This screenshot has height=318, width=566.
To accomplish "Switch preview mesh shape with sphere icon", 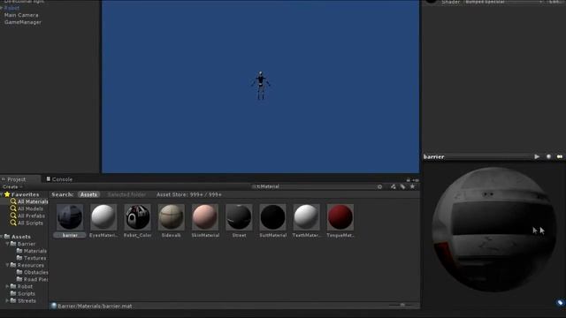I will [x=548, y=157].
